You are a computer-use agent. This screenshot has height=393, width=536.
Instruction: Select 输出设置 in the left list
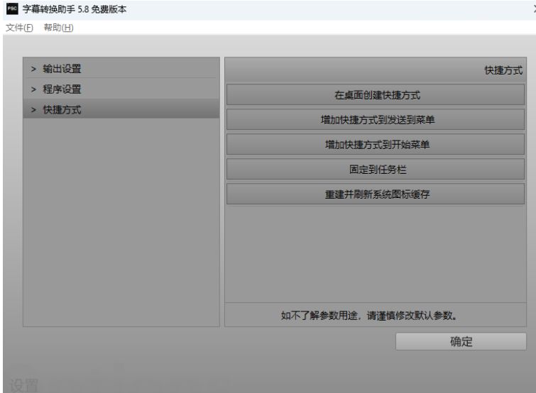tap(121, 69)
